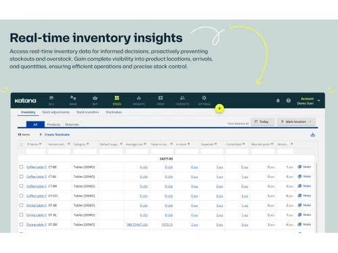Screen dimensions: 338x253
Task: Check the CT-CO coffee table row
Action: pos(21,196)
